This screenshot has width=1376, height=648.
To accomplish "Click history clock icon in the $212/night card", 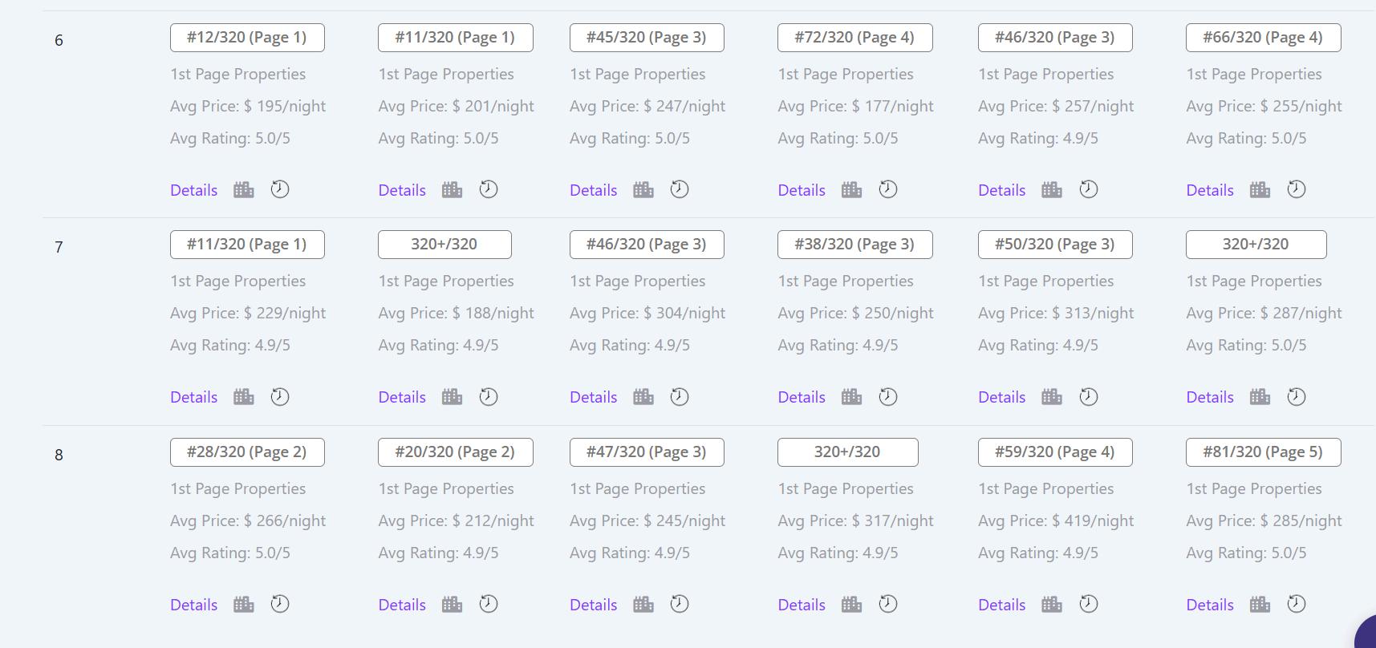I will click(489, 604).
